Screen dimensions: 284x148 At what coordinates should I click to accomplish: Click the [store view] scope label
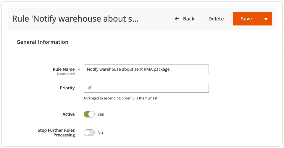pos(66,74)
